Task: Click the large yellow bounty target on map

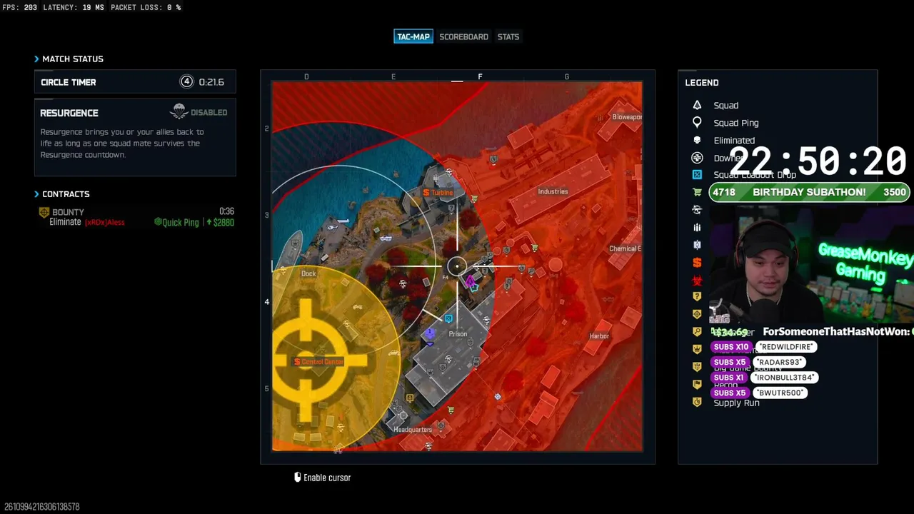Action: (x=307, y=361)
